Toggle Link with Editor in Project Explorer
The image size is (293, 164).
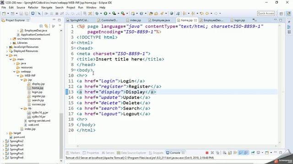(46, 26)
